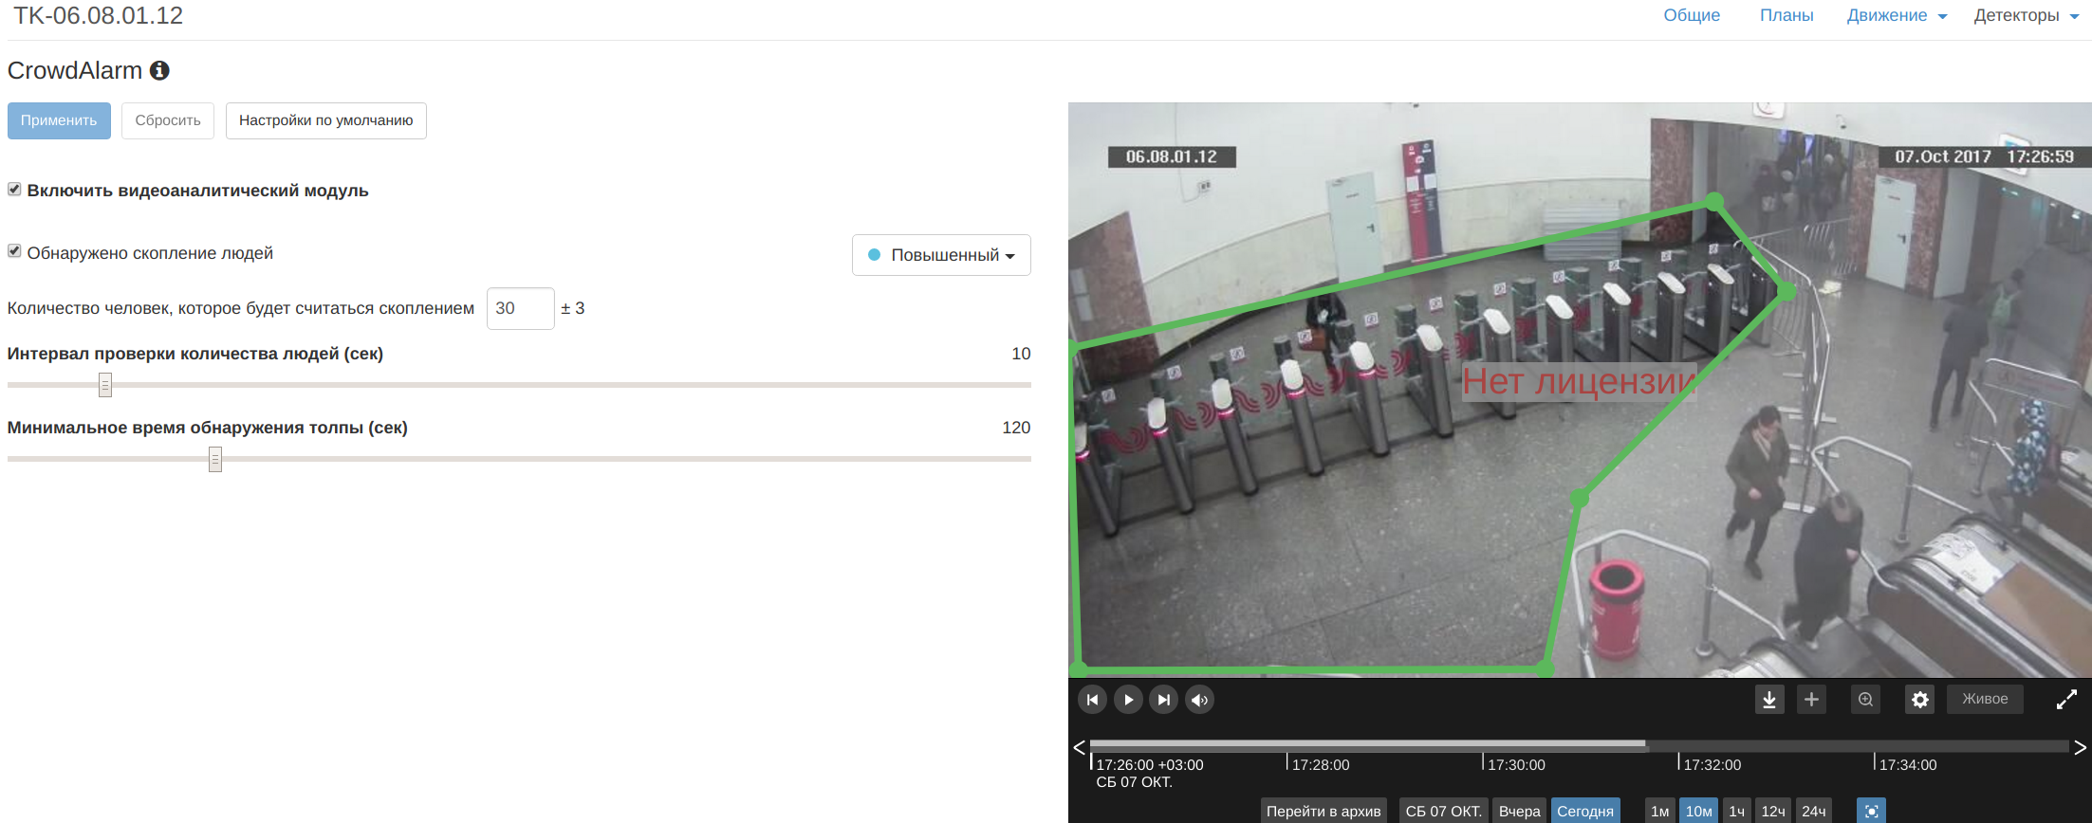Click the interval check slider handle

point(105,385)
